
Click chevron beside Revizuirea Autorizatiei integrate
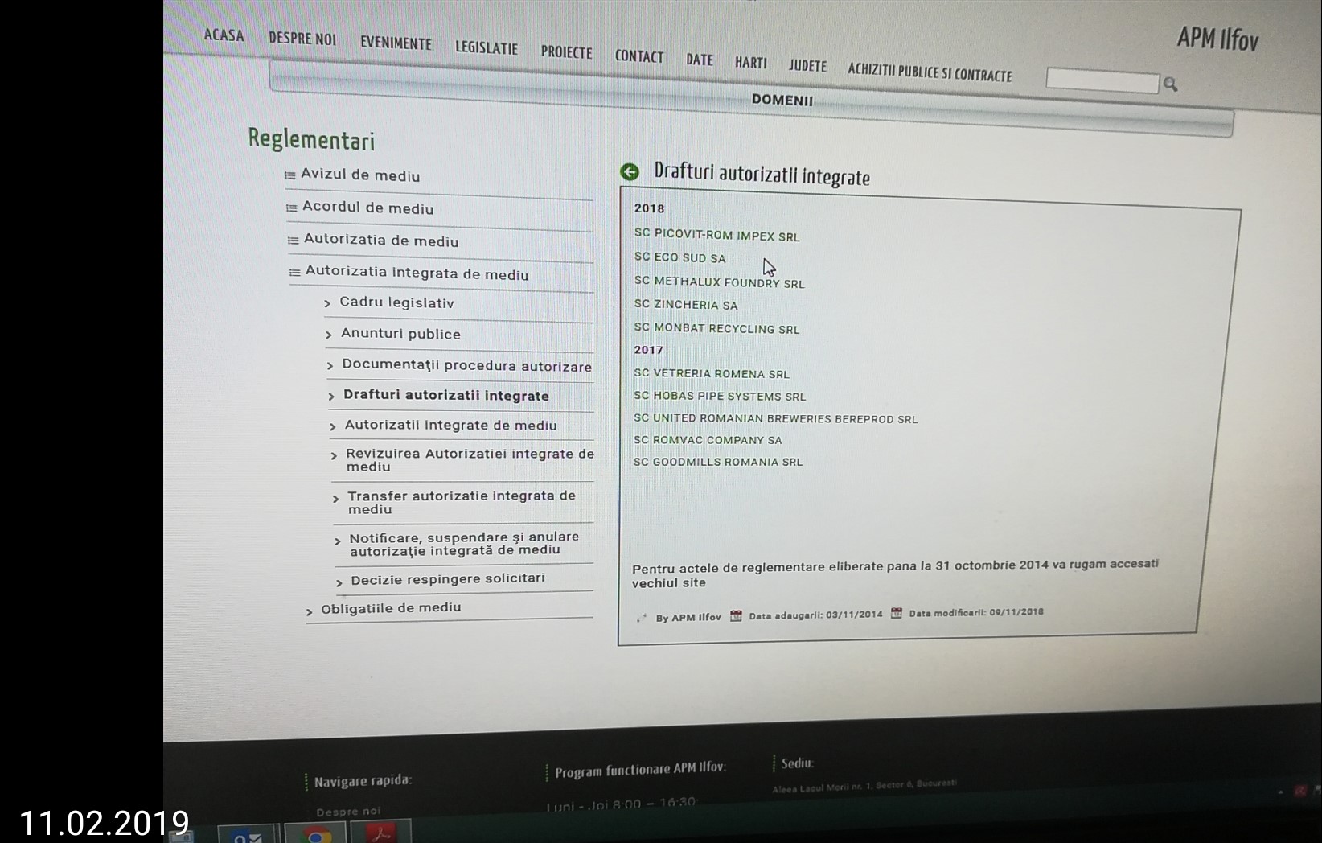[x=334, y=455]
